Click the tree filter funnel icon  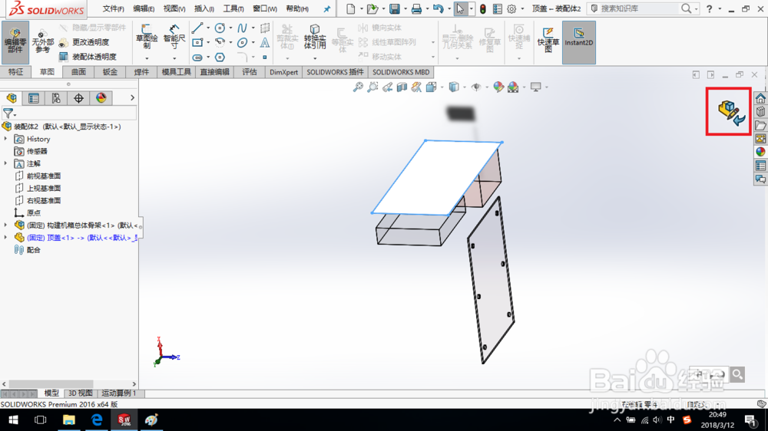tap(8, 114)
